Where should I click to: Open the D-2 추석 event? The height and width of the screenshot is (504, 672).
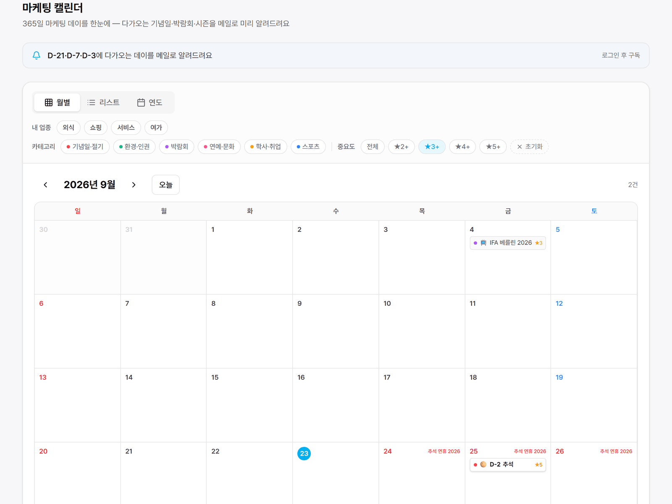click(508, 465)
